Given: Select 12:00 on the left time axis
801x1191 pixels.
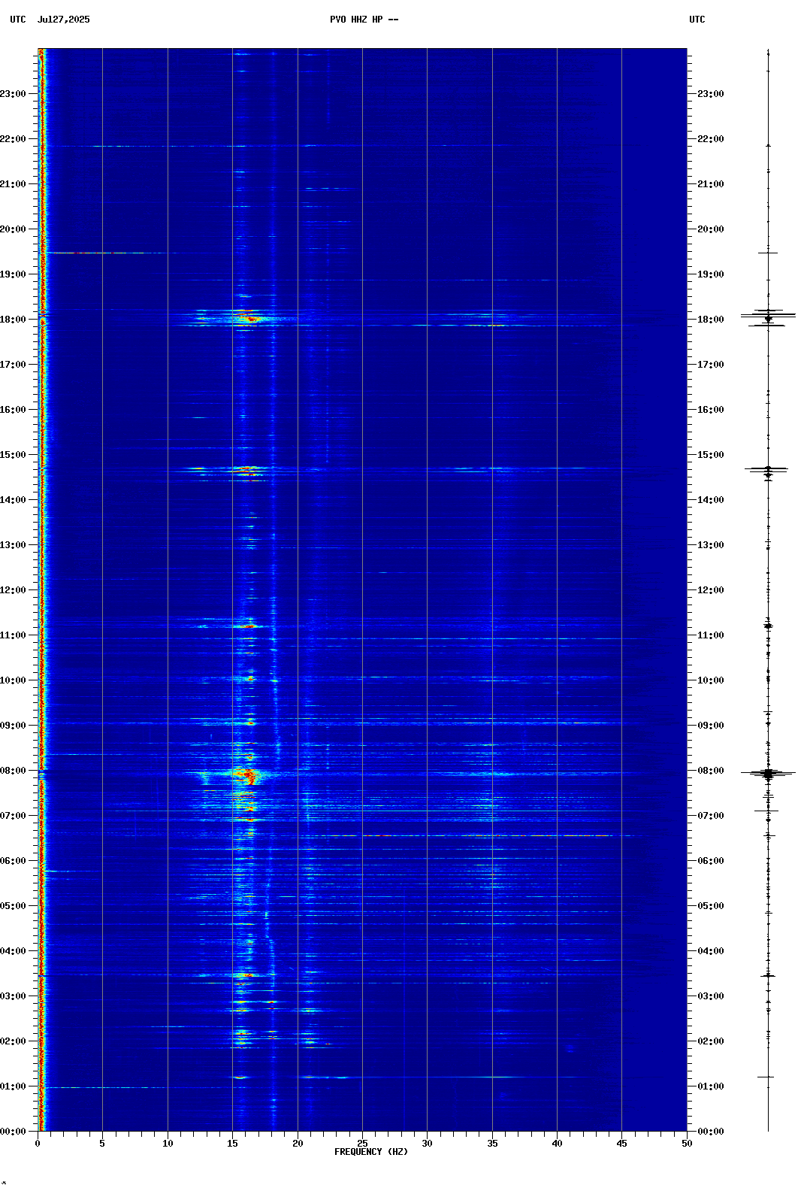Looking at the screenshot, I should [x=13, y=590].
